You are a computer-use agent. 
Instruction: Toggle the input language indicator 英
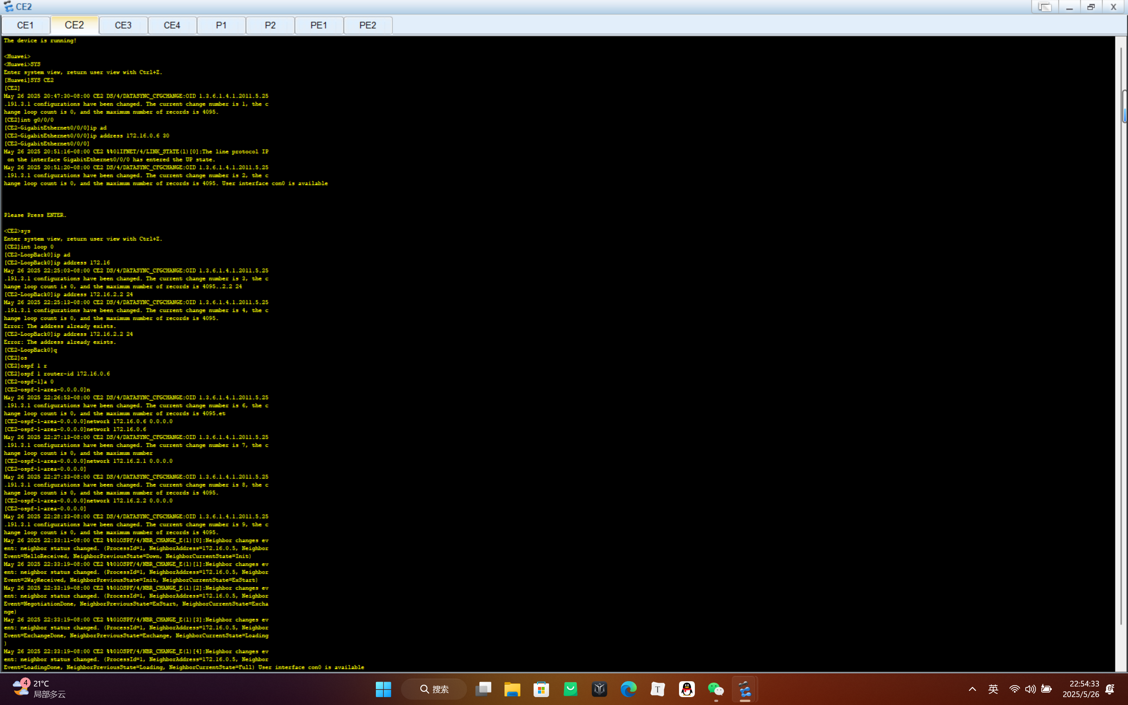click(993, 689)
